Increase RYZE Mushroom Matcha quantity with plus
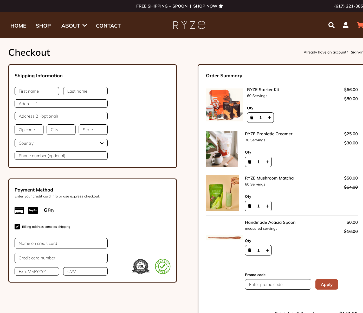The width and height of the screenshot is (363, 313). [x=267, y=206]
